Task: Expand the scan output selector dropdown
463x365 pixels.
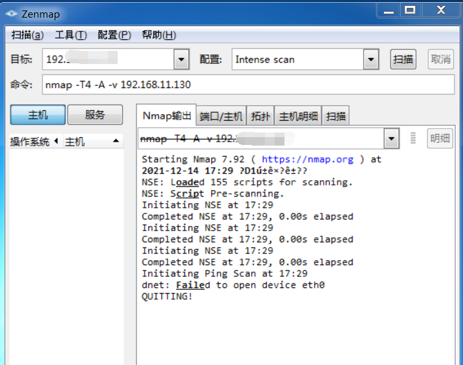Action: point(392,138)
